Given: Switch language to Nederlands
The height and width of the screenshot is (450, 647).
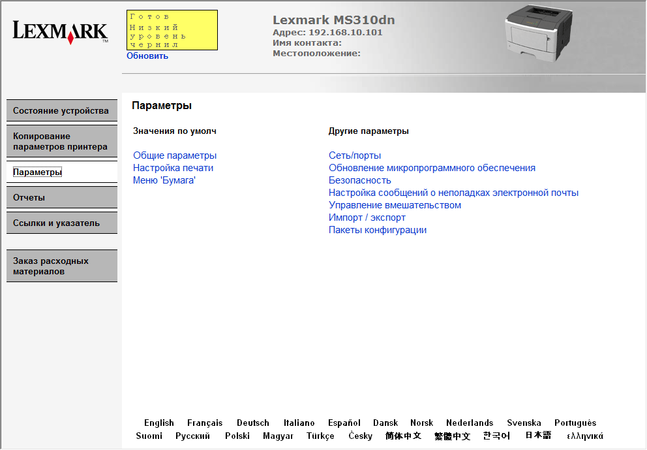Looking at the screenshot, I should point(470,423).
